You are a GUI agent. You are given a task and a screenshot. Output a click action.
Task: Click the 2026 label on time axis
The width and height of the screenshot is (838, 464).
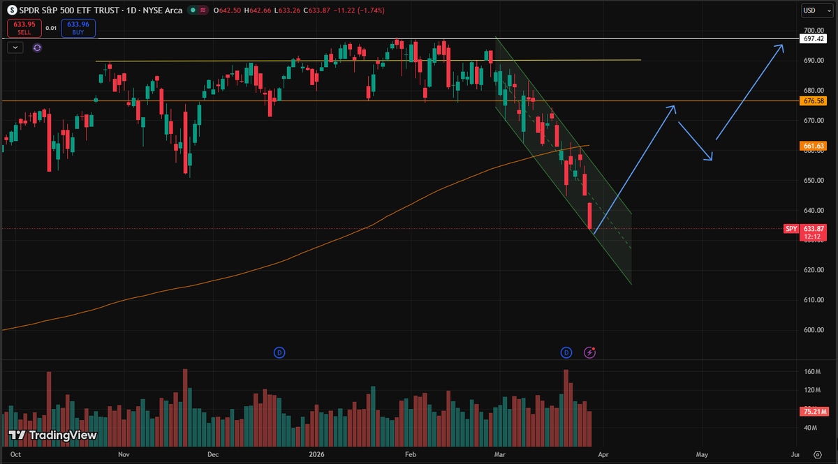coord(318,454)
